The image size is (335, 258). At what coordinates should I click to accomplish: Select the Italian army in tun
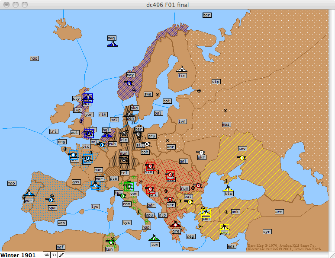[111, 242]
